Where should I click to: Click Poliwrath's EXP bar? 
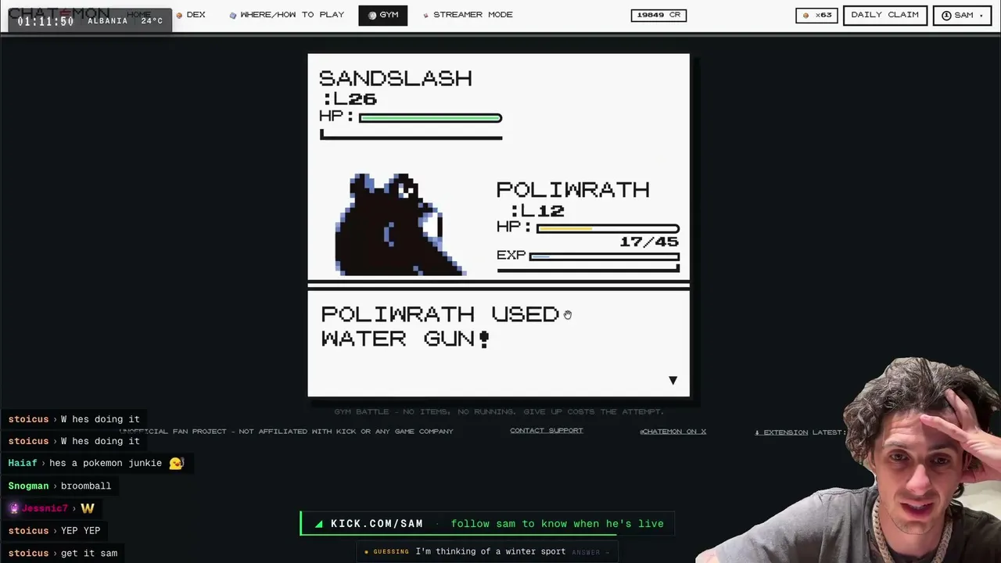604,256
